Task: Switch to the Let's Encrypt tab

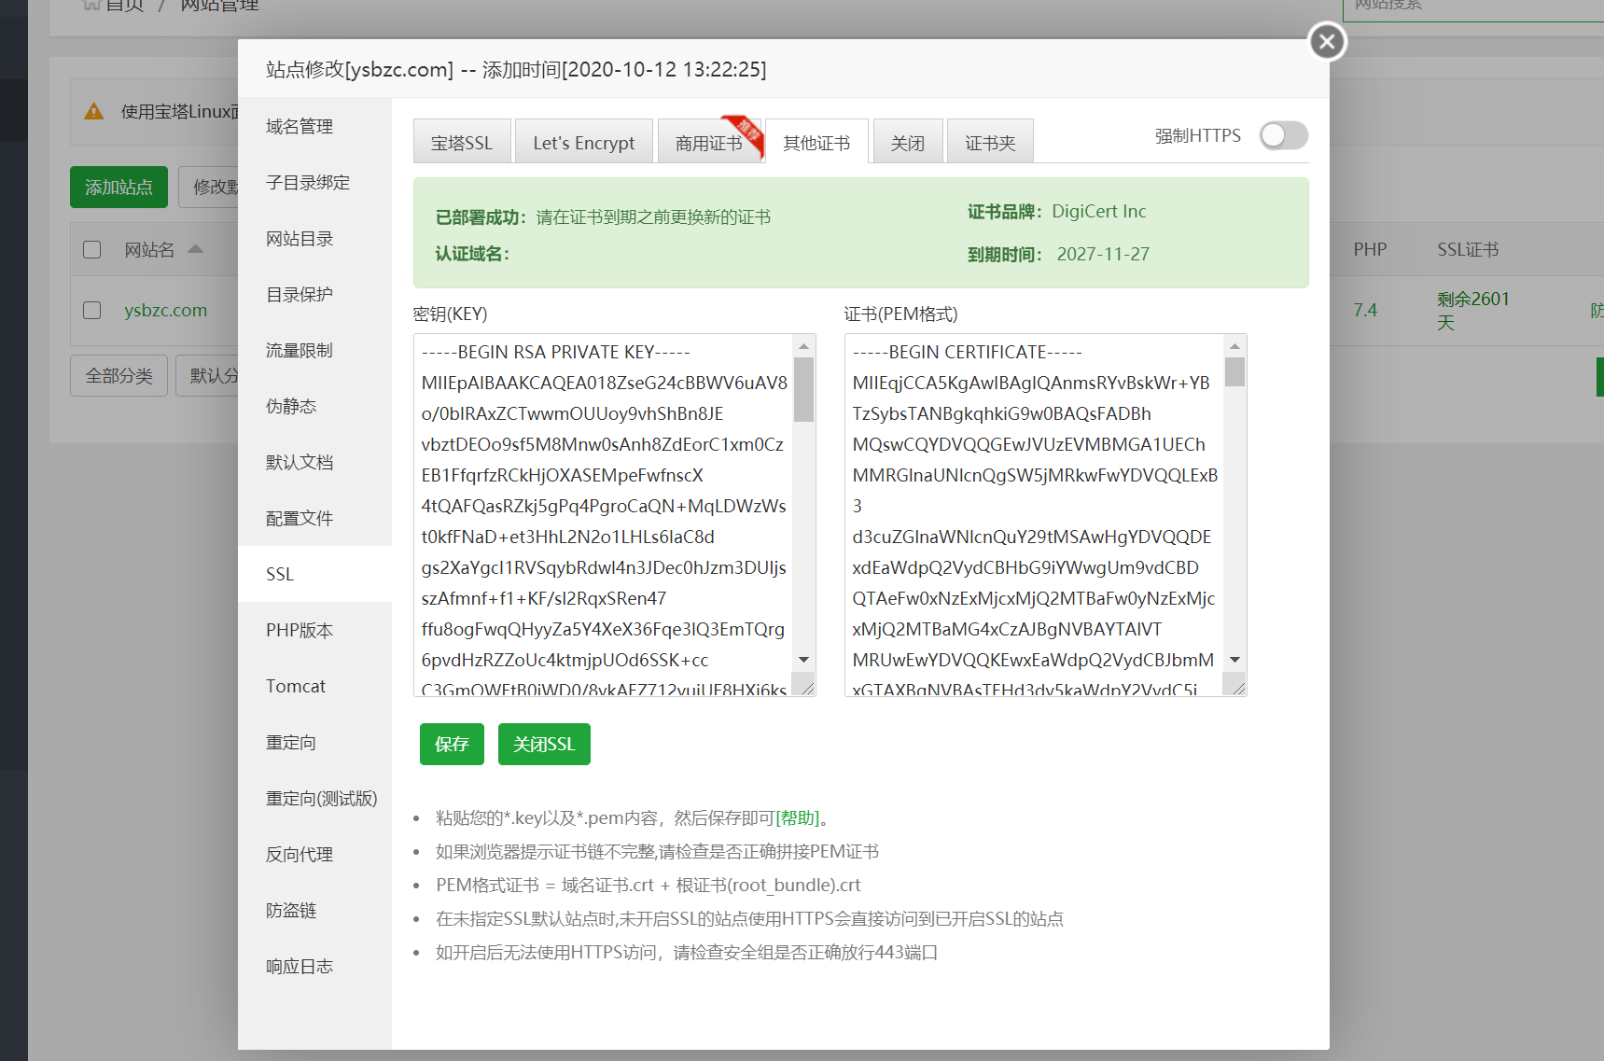Action: [x=583, y=143]
